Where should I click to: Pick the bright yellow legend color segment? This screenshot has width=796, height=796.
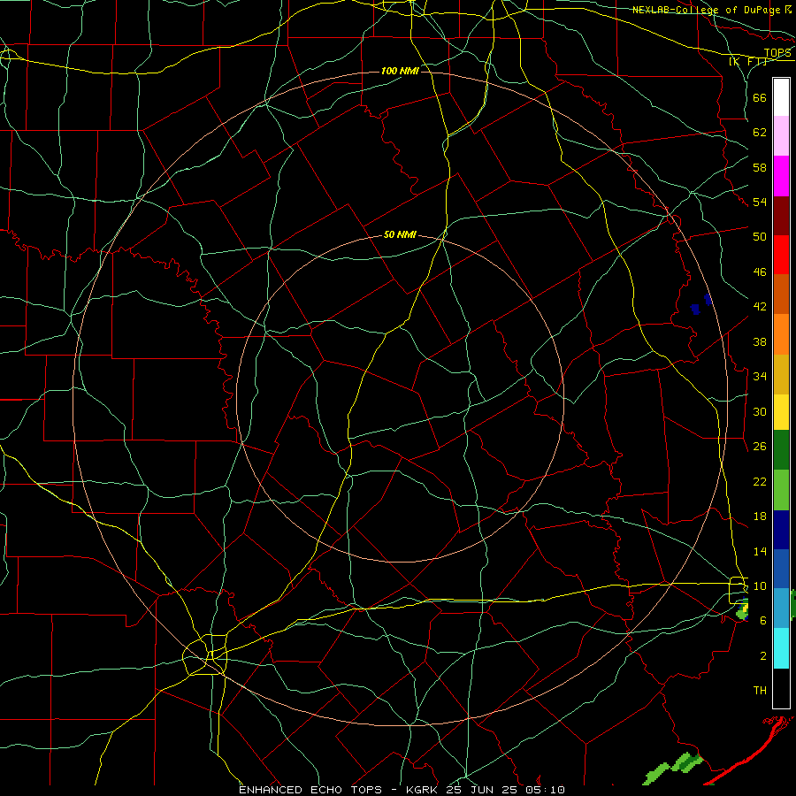pos(781,412)
